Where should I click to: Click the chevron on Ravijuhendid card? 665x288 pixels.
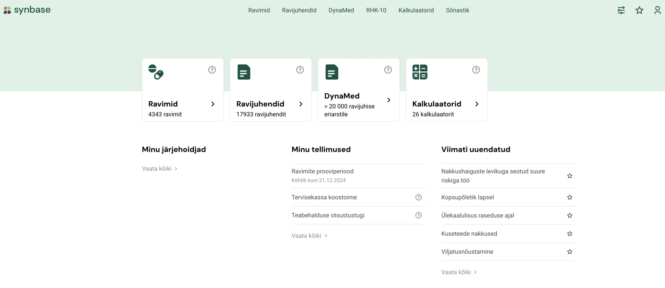coord(301,104)
